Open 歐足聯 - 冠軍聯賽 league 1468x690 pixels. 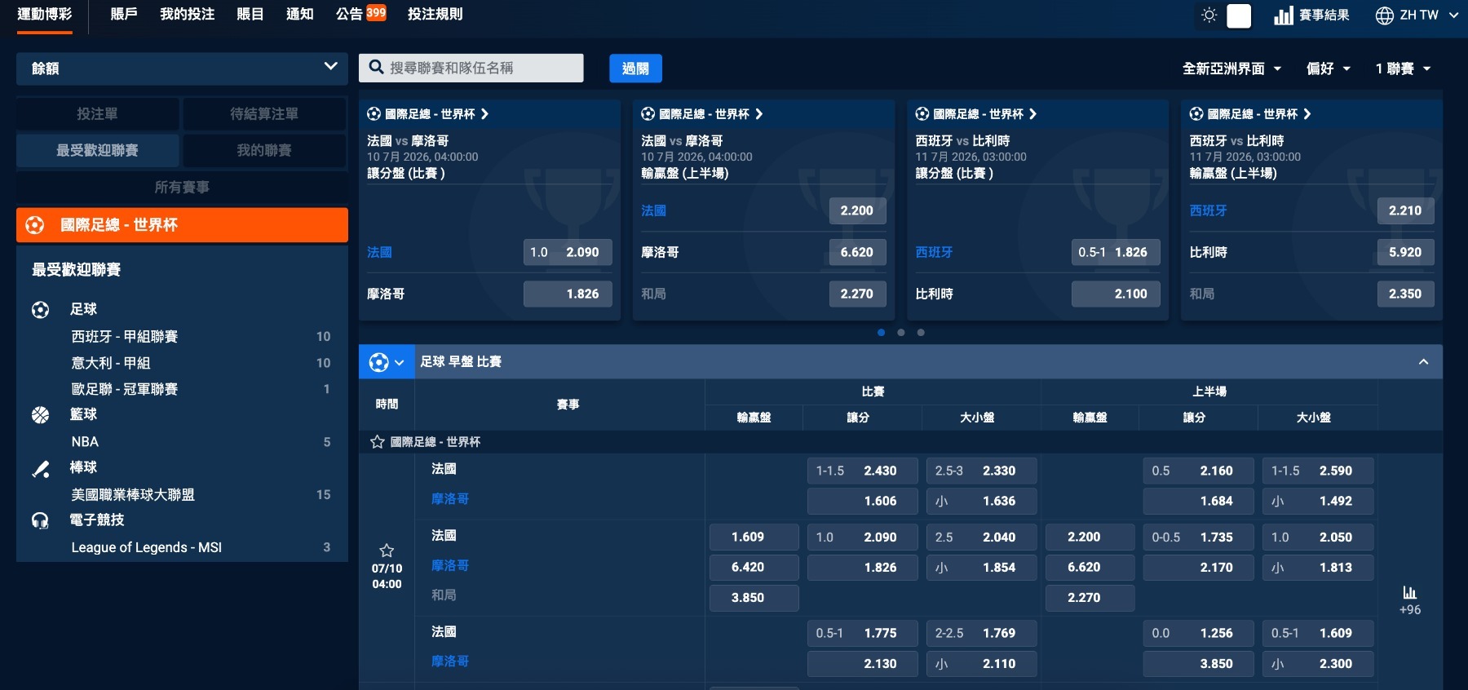click(124, 389)
